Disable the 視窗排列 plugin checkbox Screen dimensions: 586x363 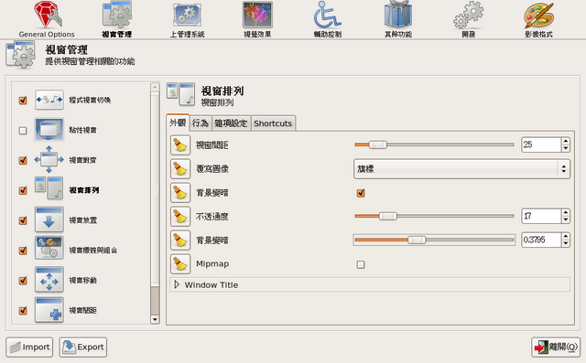pos(23,190)
